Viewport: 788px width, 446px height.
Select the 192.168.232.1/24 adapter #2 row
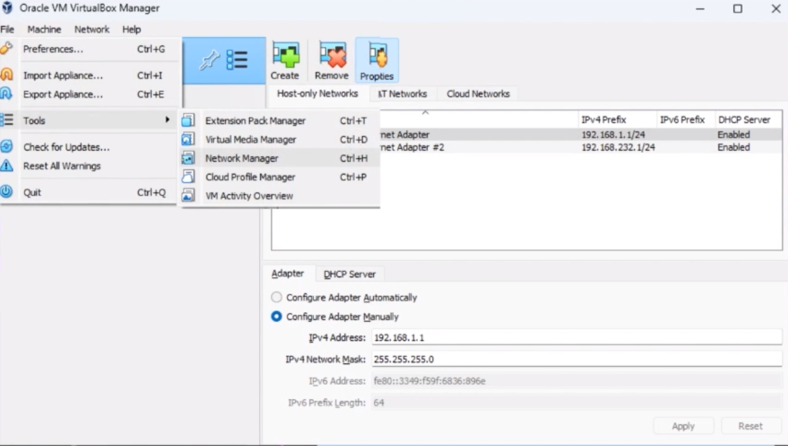pos(581,147)
